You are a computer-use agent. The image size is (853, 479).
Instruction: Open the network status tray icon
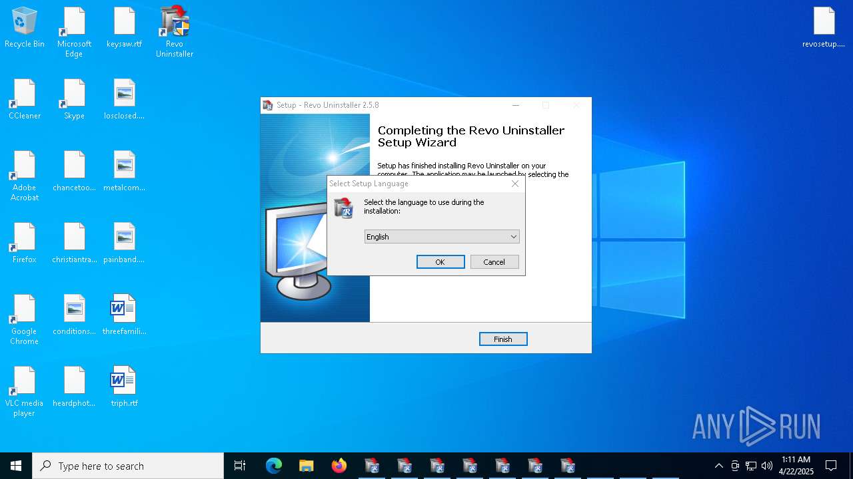point(751,466)
